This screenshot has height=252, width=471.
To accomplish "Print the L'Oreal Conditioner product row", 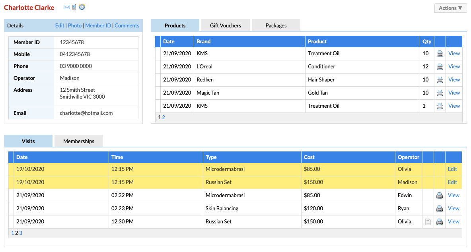I will click(440, 67).
